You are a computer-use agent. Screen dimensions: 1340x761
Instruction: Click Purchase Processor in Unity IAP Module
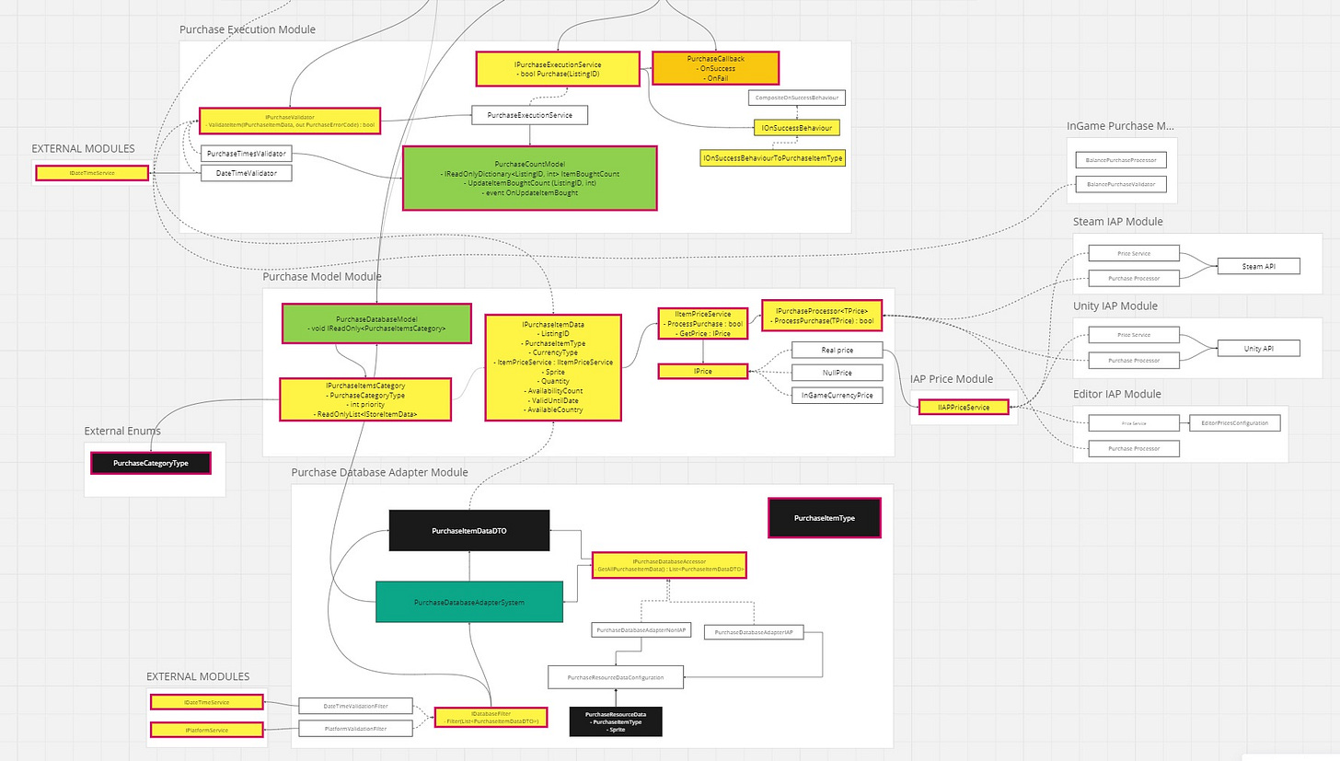(x=1133, y=361)
